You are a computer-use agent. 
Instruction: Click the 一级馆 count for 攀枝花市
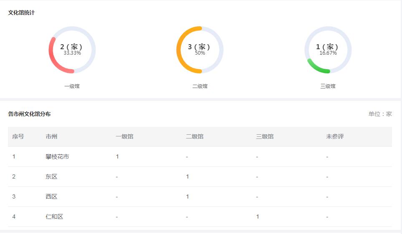pos(117,156)
